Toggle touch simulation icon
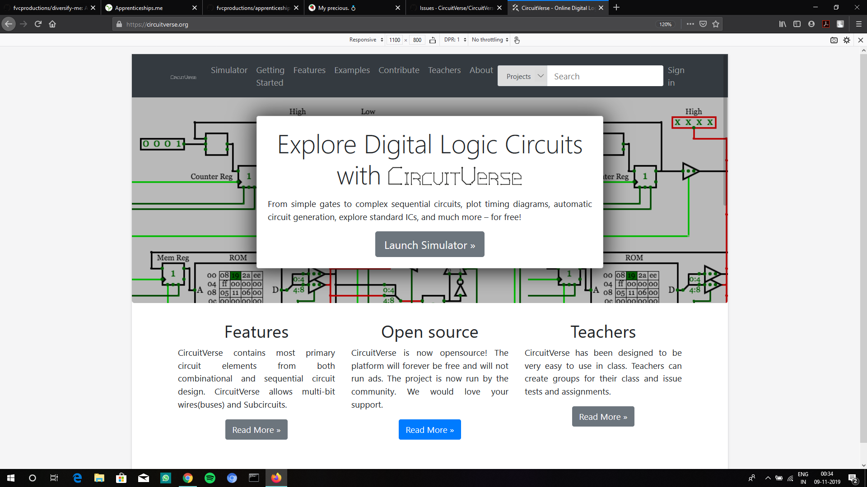The height and width of the screenshot is (487, 867). coord(517,40)
